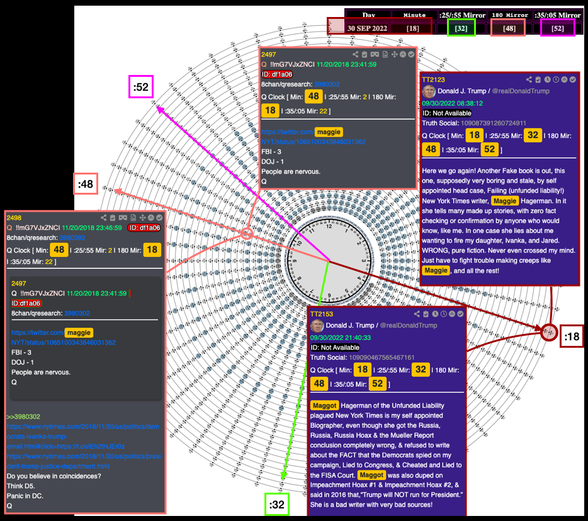Viewport: 588px width, 521px height.
Task: Click the :35/:05 Mir 52 badge on post TT2153
Action: 378,384
